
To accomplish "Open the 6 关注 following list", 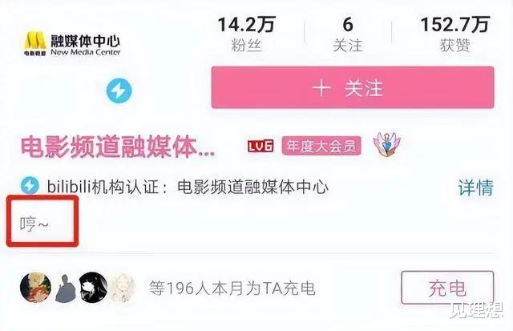I will coord(348,34).
